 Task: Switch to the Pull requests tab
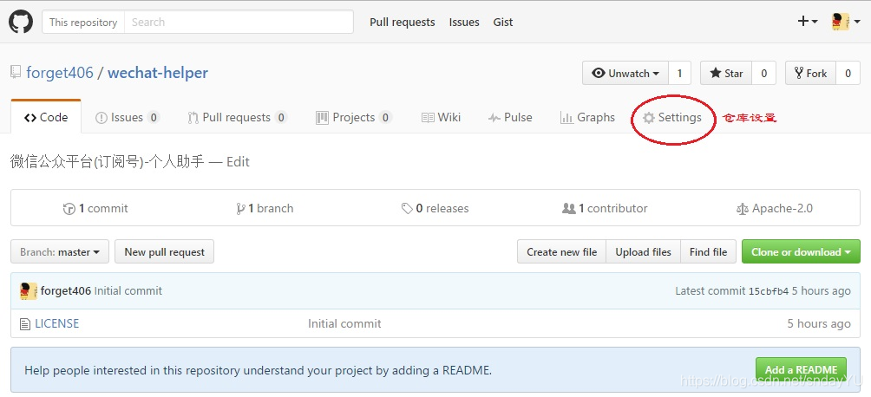[x=237, y=118]
